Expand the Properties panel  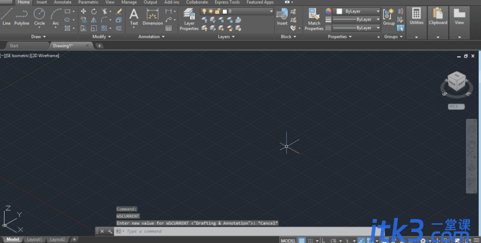340,37
